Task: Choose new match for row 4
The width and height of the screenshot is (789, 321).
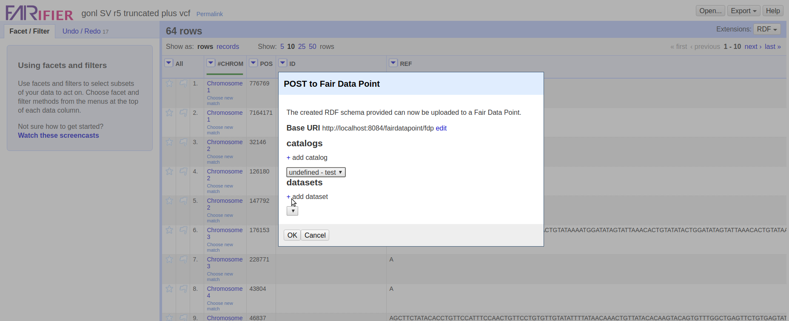Action: (220, 189)
